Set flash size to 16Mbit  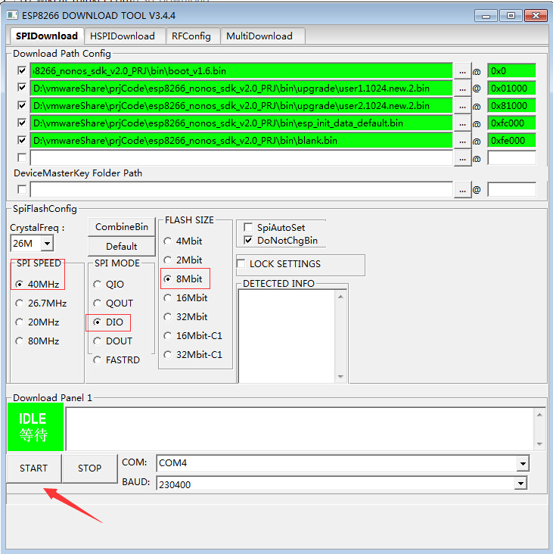point(186,298)
